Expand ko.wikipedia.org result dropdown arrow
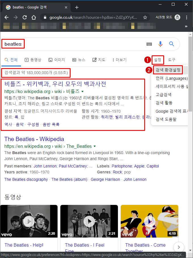 [x=83, y=91]
